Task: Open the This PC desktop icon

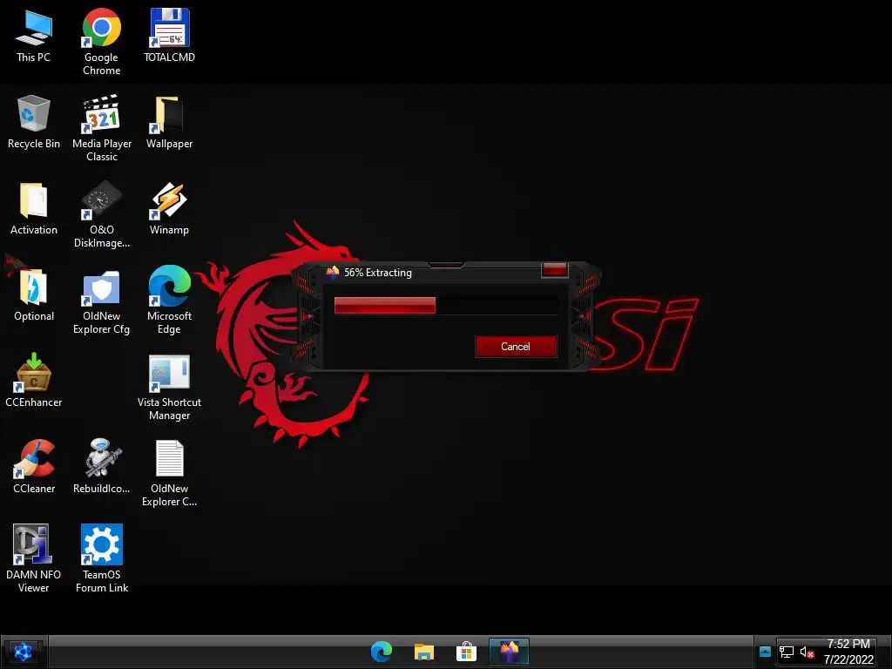Action: 34,35
